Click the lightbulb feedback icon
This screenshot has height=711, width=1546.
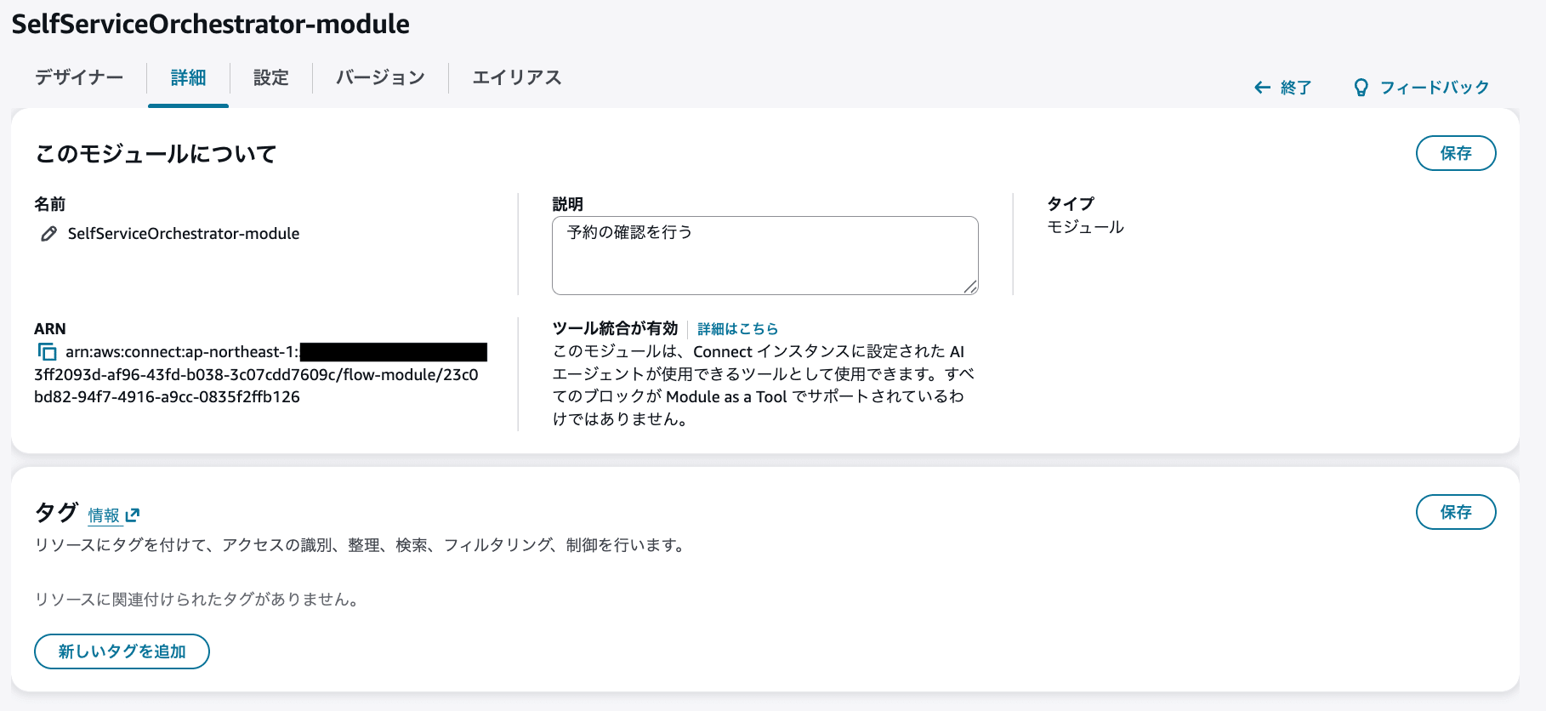(1361, 88)
